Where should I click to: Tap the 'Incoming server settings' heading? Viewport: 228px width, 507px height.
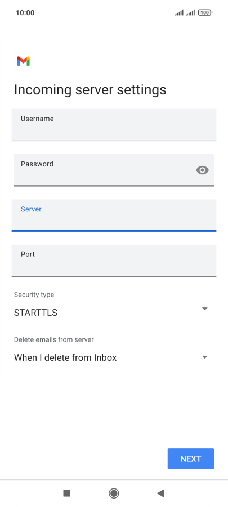tap(90, 89)
